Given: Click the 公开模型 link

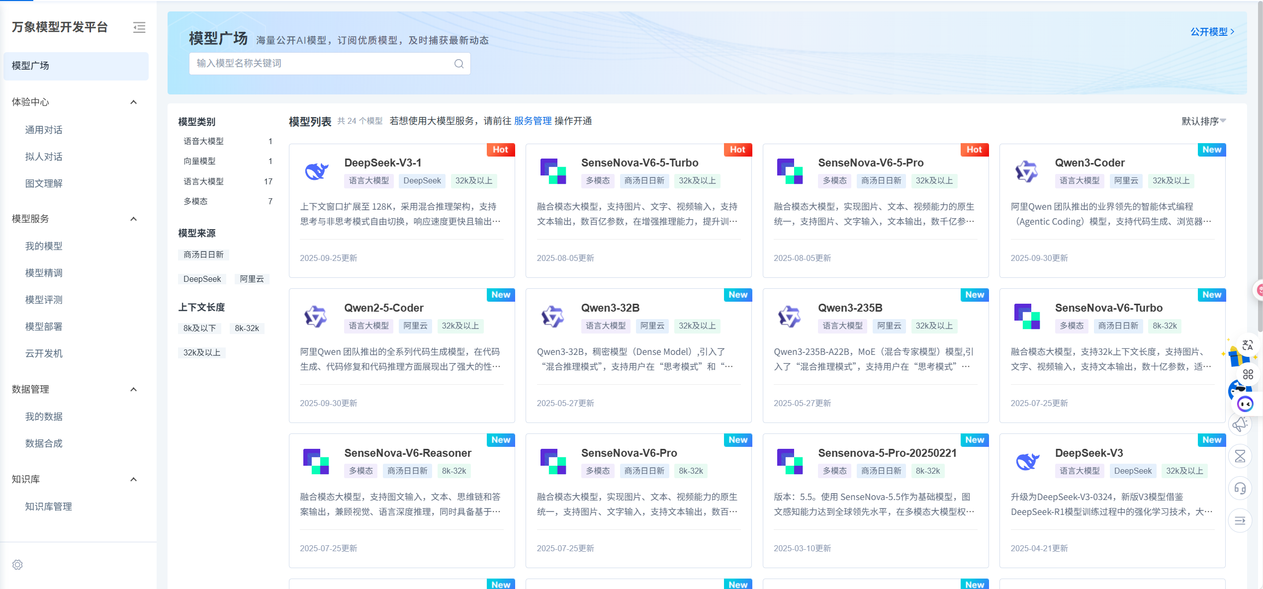Looking at the screenshot, I should coord(1210,31).
